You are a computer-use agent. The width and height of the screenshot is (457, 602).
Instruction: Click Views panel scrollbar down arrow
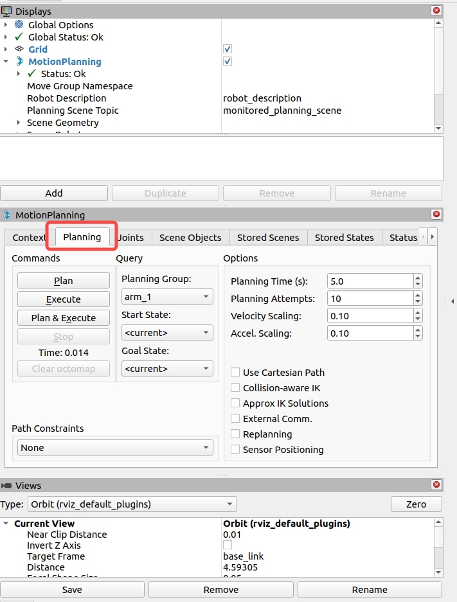click(438, 572)
